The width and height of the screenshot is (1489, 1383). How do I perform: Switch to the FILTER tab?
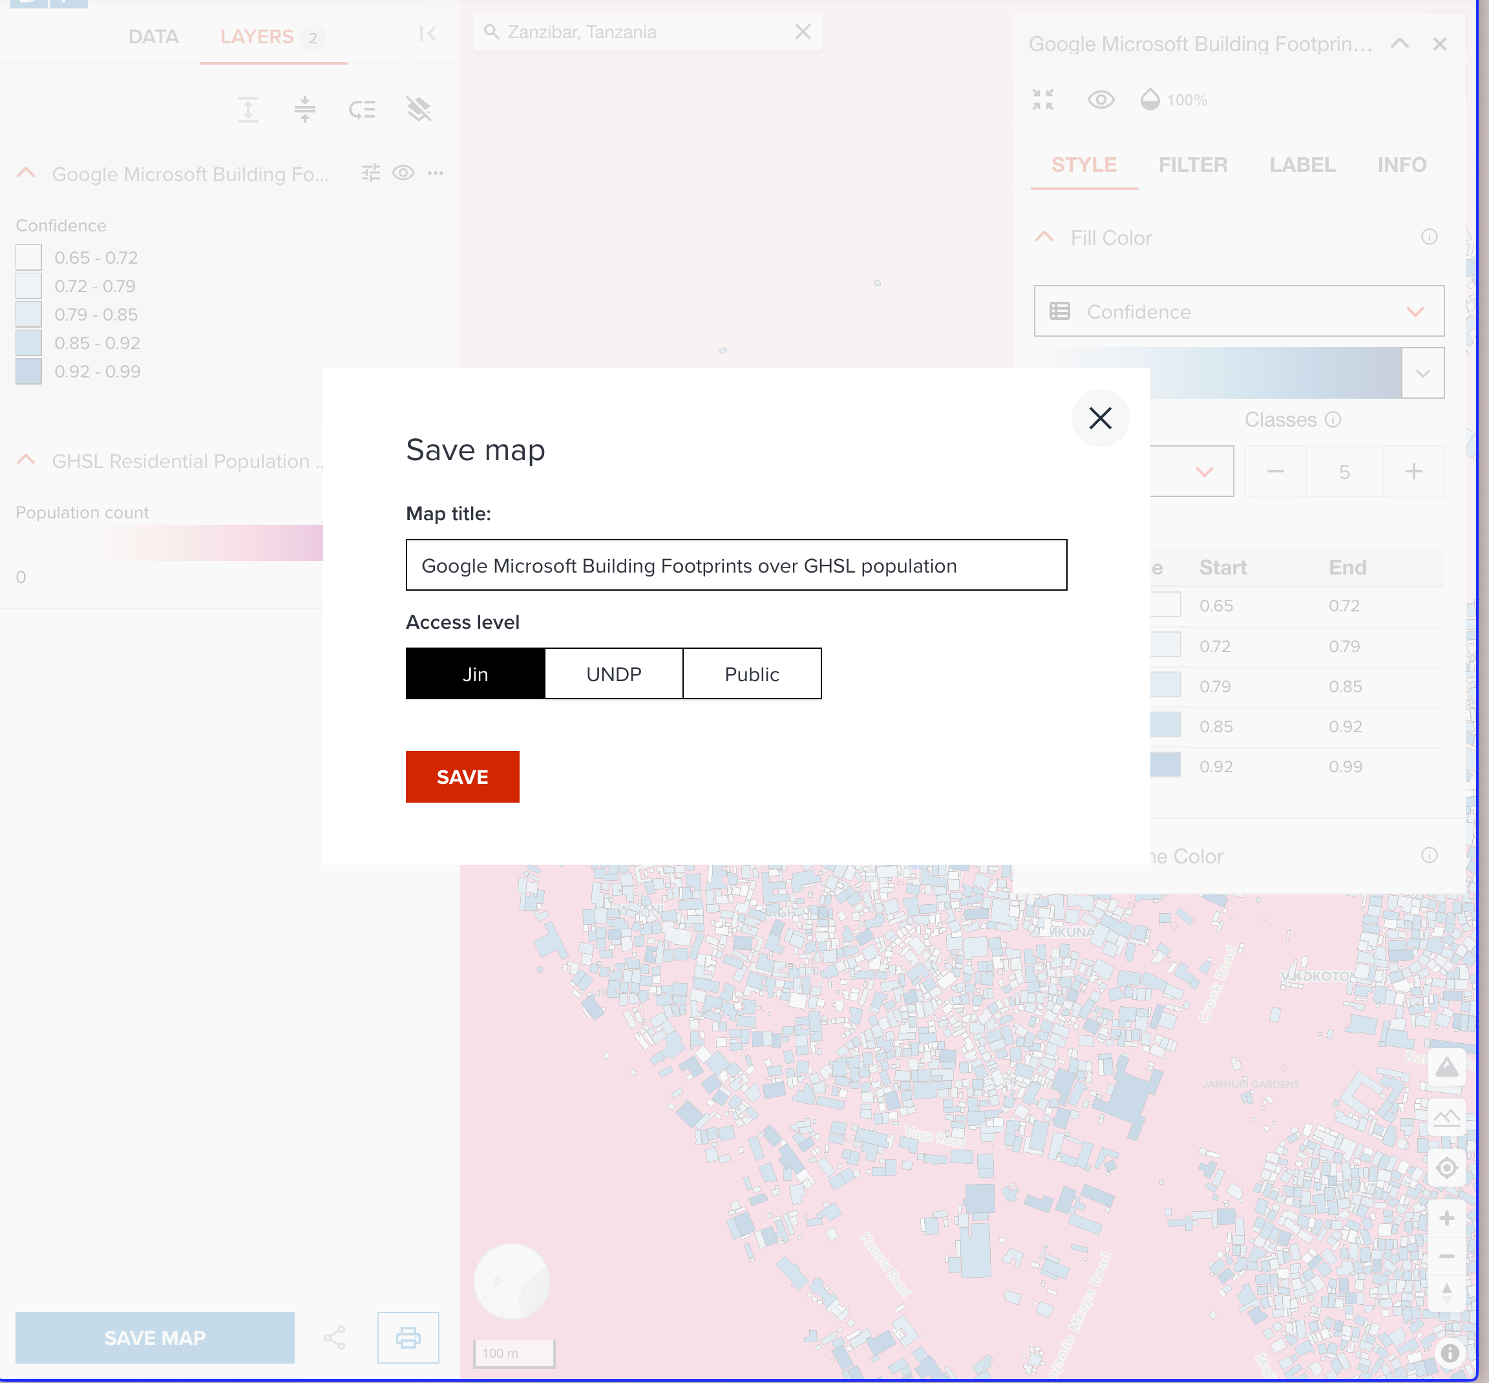1193,165
